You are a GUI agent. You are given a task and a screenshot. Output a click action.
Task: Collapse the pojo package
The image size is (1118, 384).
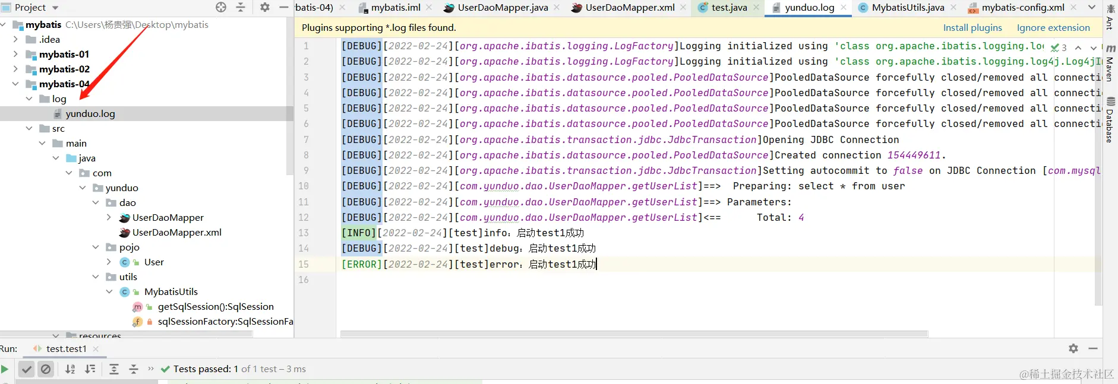[x=95, y=247]
